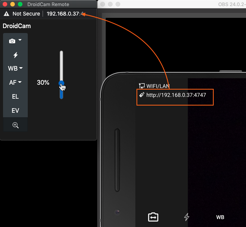Click the 30% slider value label
Viewport: 246px width, 227px height.
[x=43, y=82]
